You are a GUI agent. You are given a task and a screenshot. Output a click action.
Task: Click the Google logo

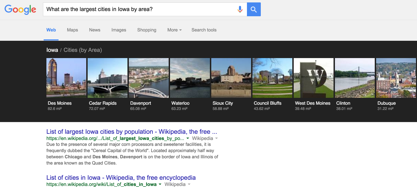coord(20,10)
